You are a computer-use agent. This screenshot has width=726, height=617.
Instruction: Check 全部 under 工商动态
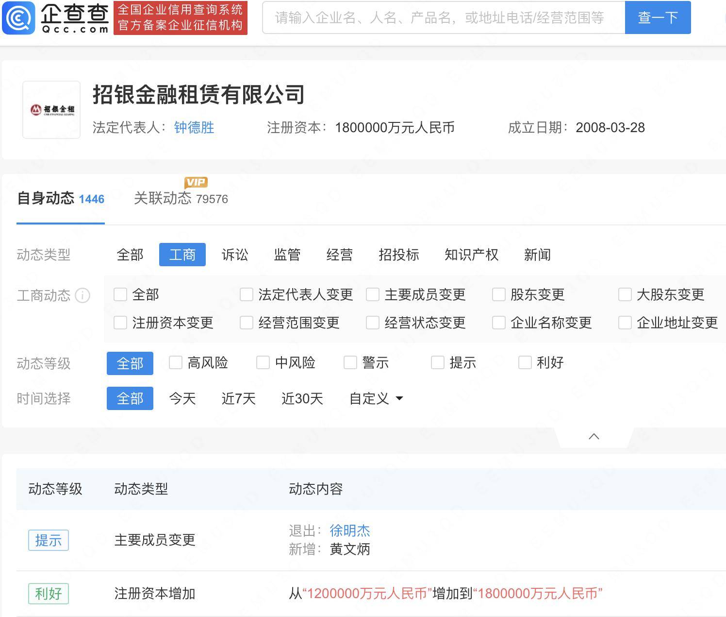(120, 294)
